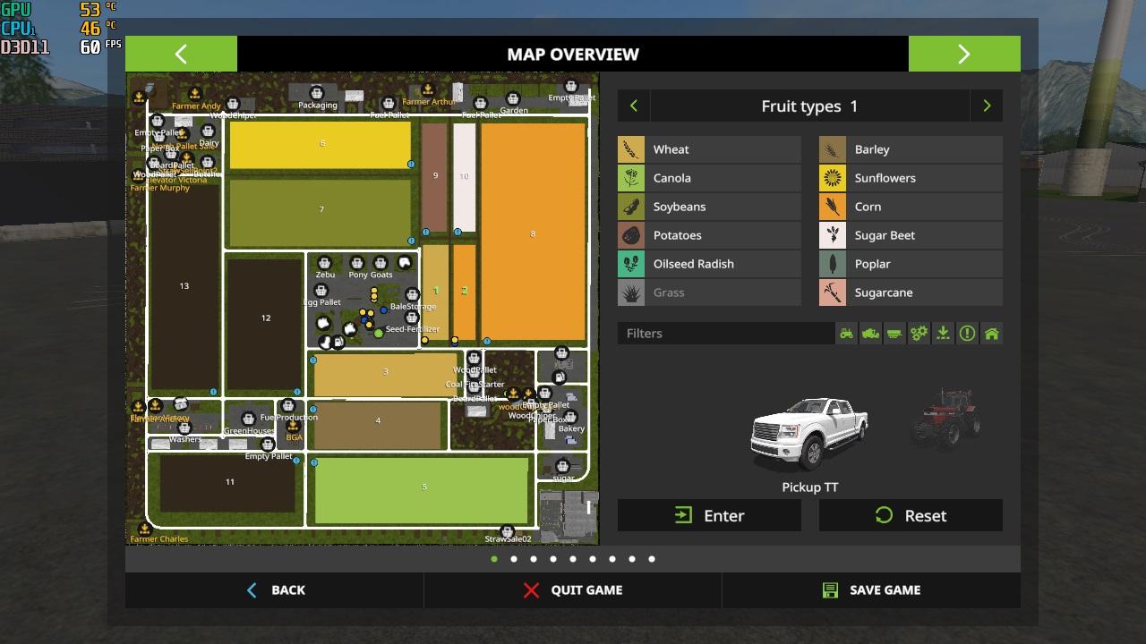
Task: Toggle the tractor vehicles filter icon
Action: pyautogui.click(x=846, y=334)
